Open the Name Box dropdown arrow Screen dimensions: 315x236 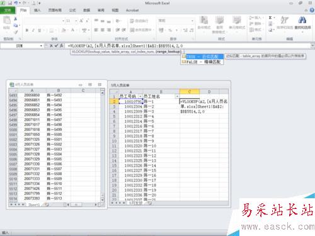click(41, 45)
